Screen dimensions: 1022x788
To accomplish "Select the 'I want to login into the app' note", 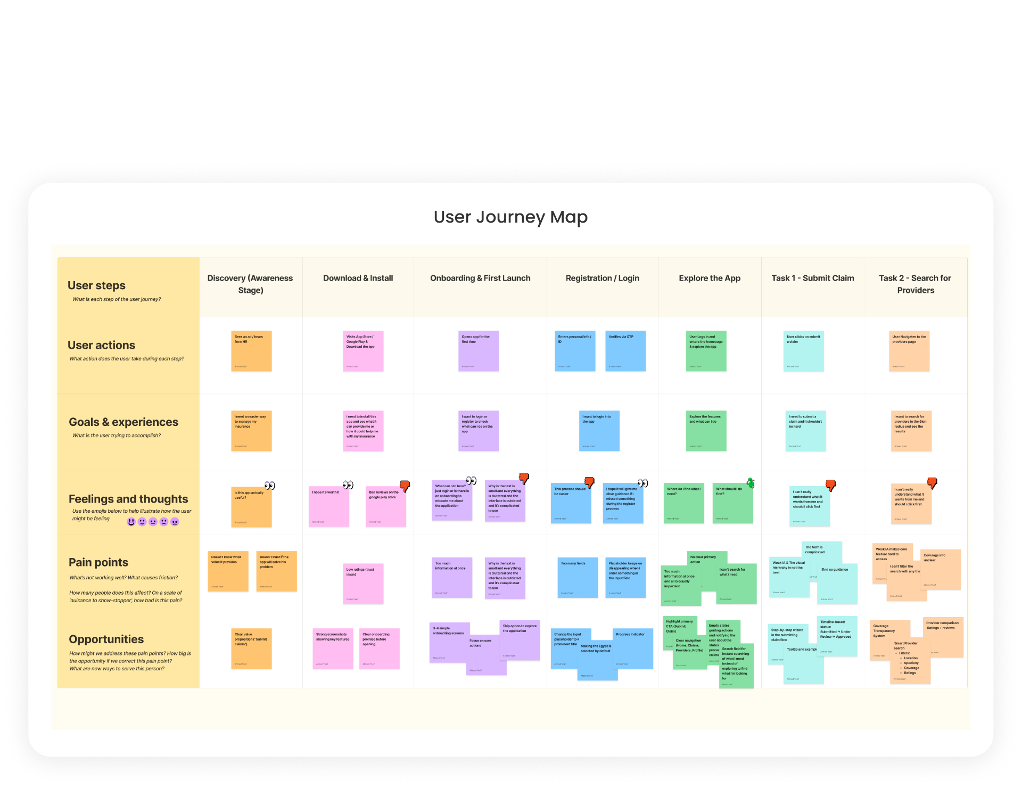I will [x=599, y=431].
